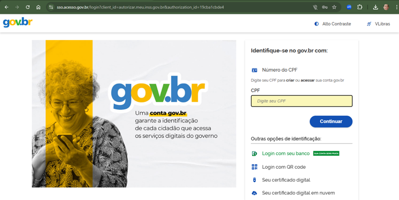The image size is (399, 200).
Task: Open the browser extensions puzzle icon
Action: (360, 7)
